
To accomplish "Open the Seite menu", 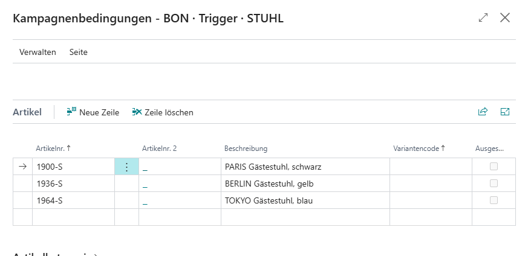I will (79, 52).
